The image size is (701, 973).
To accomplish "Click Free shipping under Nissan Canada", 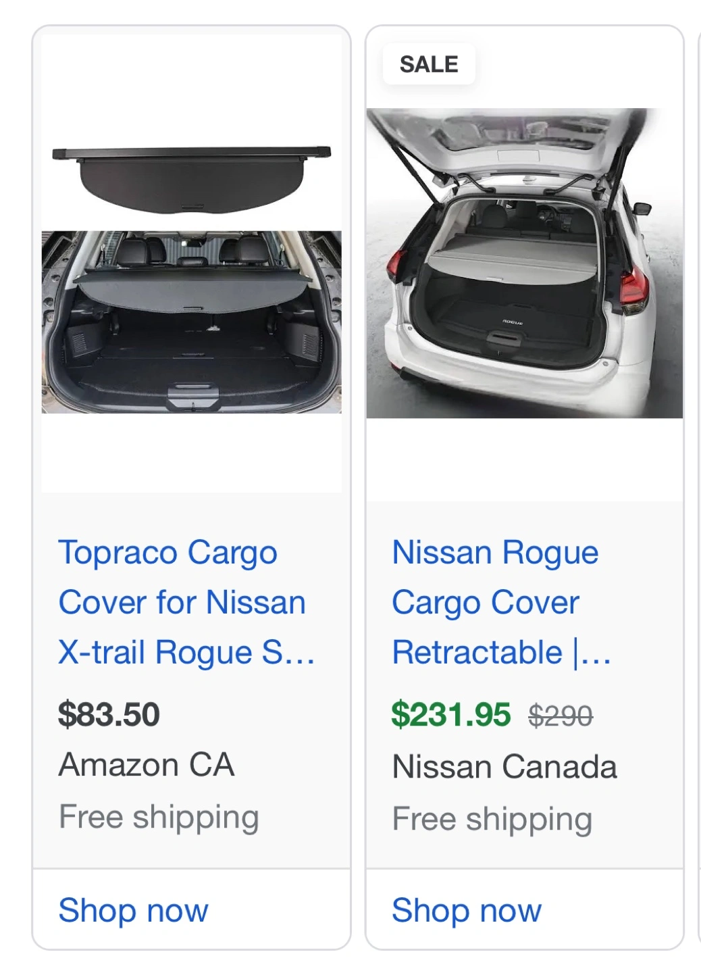I will click(x=492, y=818).
